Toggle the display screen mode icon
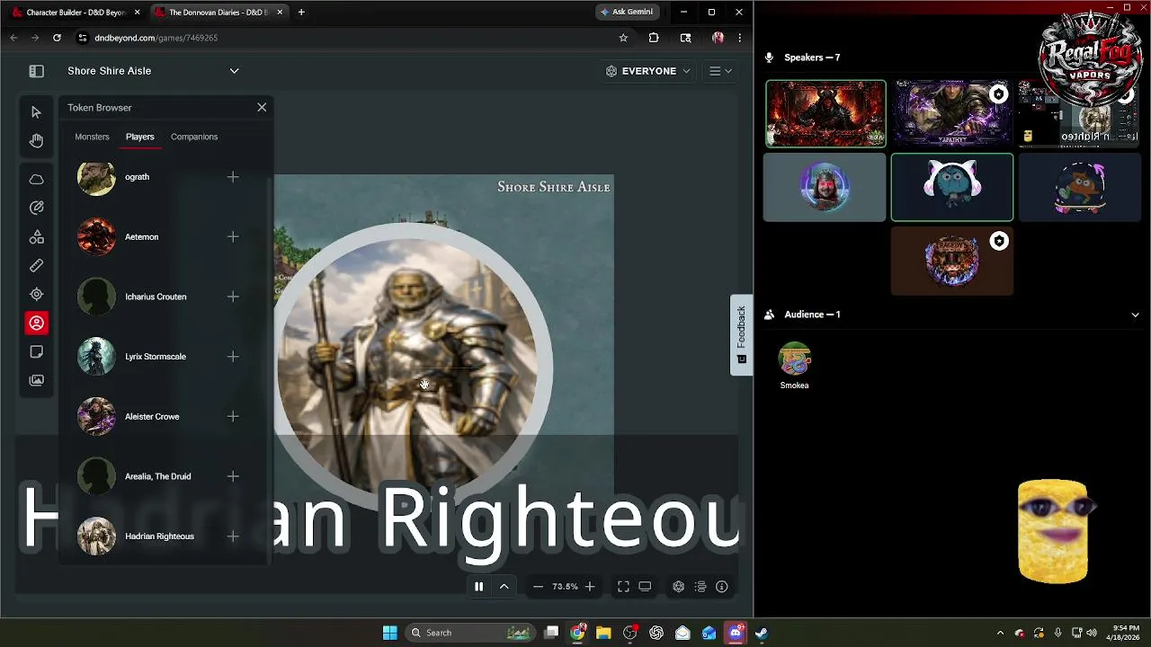 coord(645,587)
